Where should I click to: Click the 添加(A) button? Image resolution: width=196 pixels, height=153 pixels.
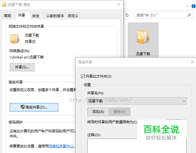click(x=98, y=112)
